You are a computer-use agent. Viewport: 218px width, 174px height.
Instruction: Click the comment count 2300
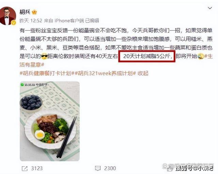pos(110,169)
